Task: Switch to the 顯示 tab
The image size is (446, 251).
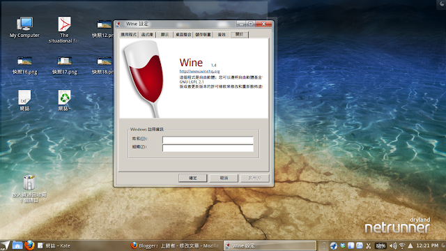Action: (x=164, y=34)
